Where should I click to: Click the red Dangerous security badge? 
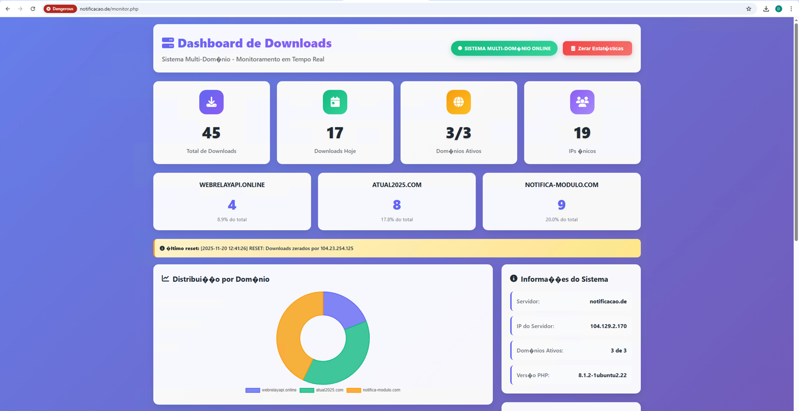pos(60,9)
